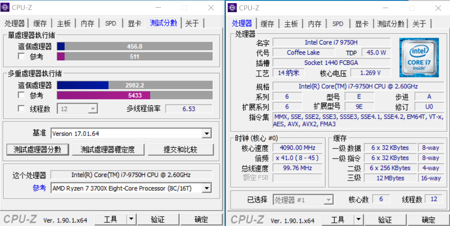This screenshot has width=450, height=226.
Task: Click the CPU-Z app icon in left window title bar
Action: point(5,8)
